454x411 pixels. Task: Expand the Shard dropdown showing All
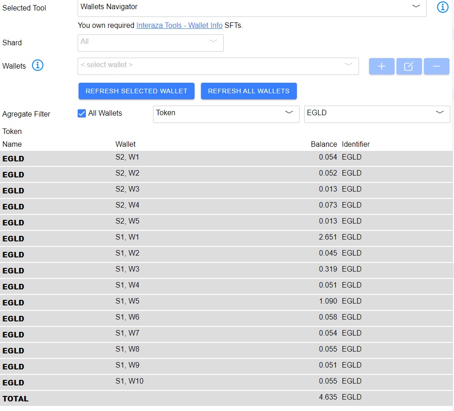151,43
